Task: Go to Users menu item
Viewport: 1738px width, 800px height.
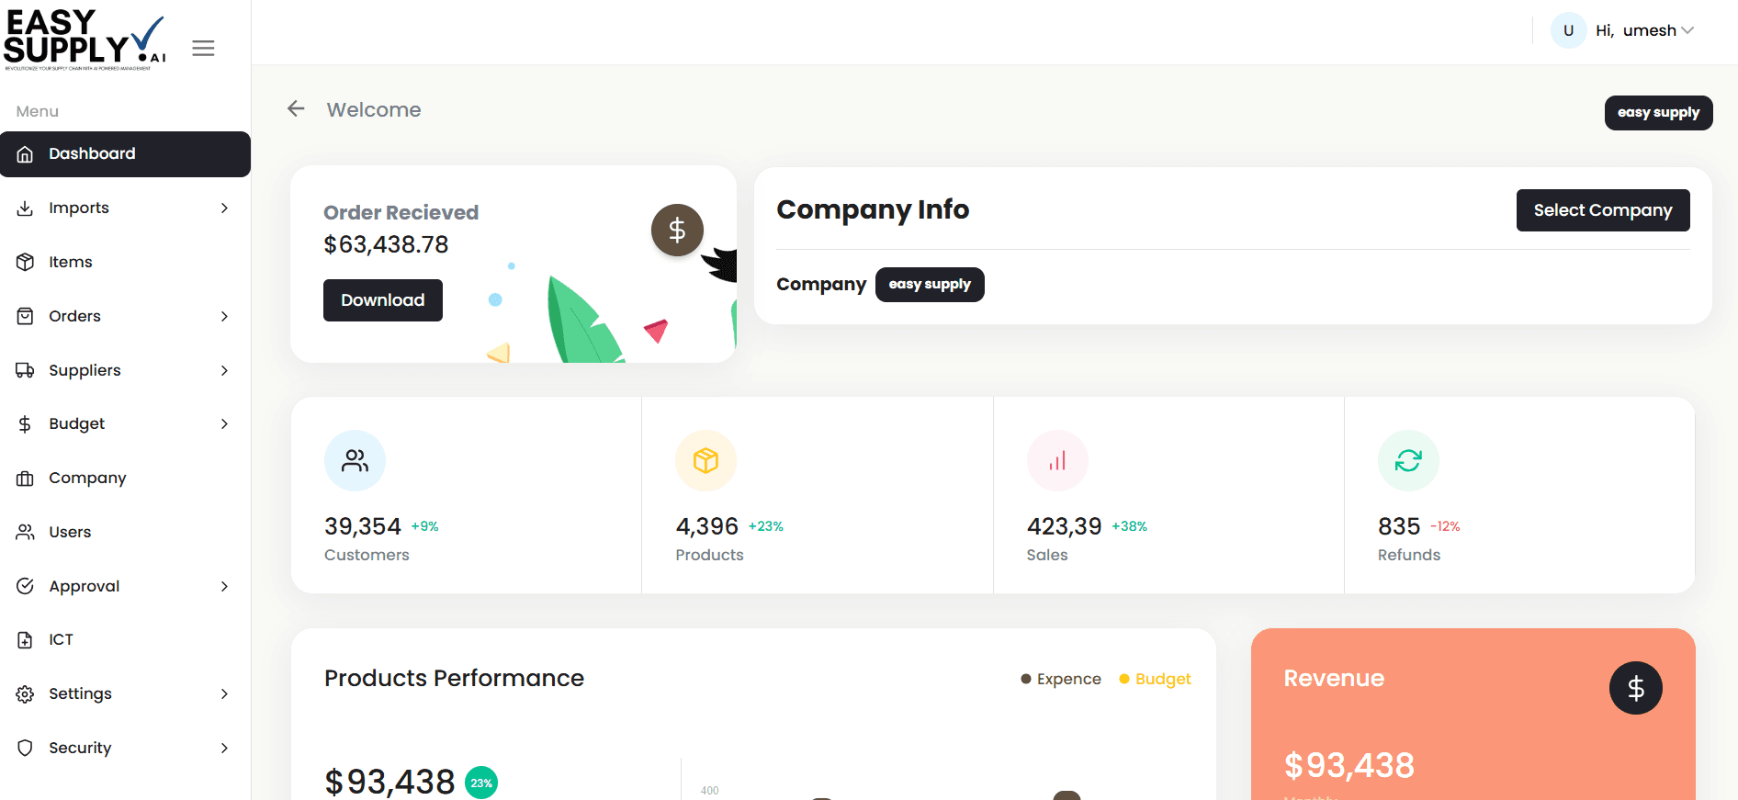Action: click(70, 532)
